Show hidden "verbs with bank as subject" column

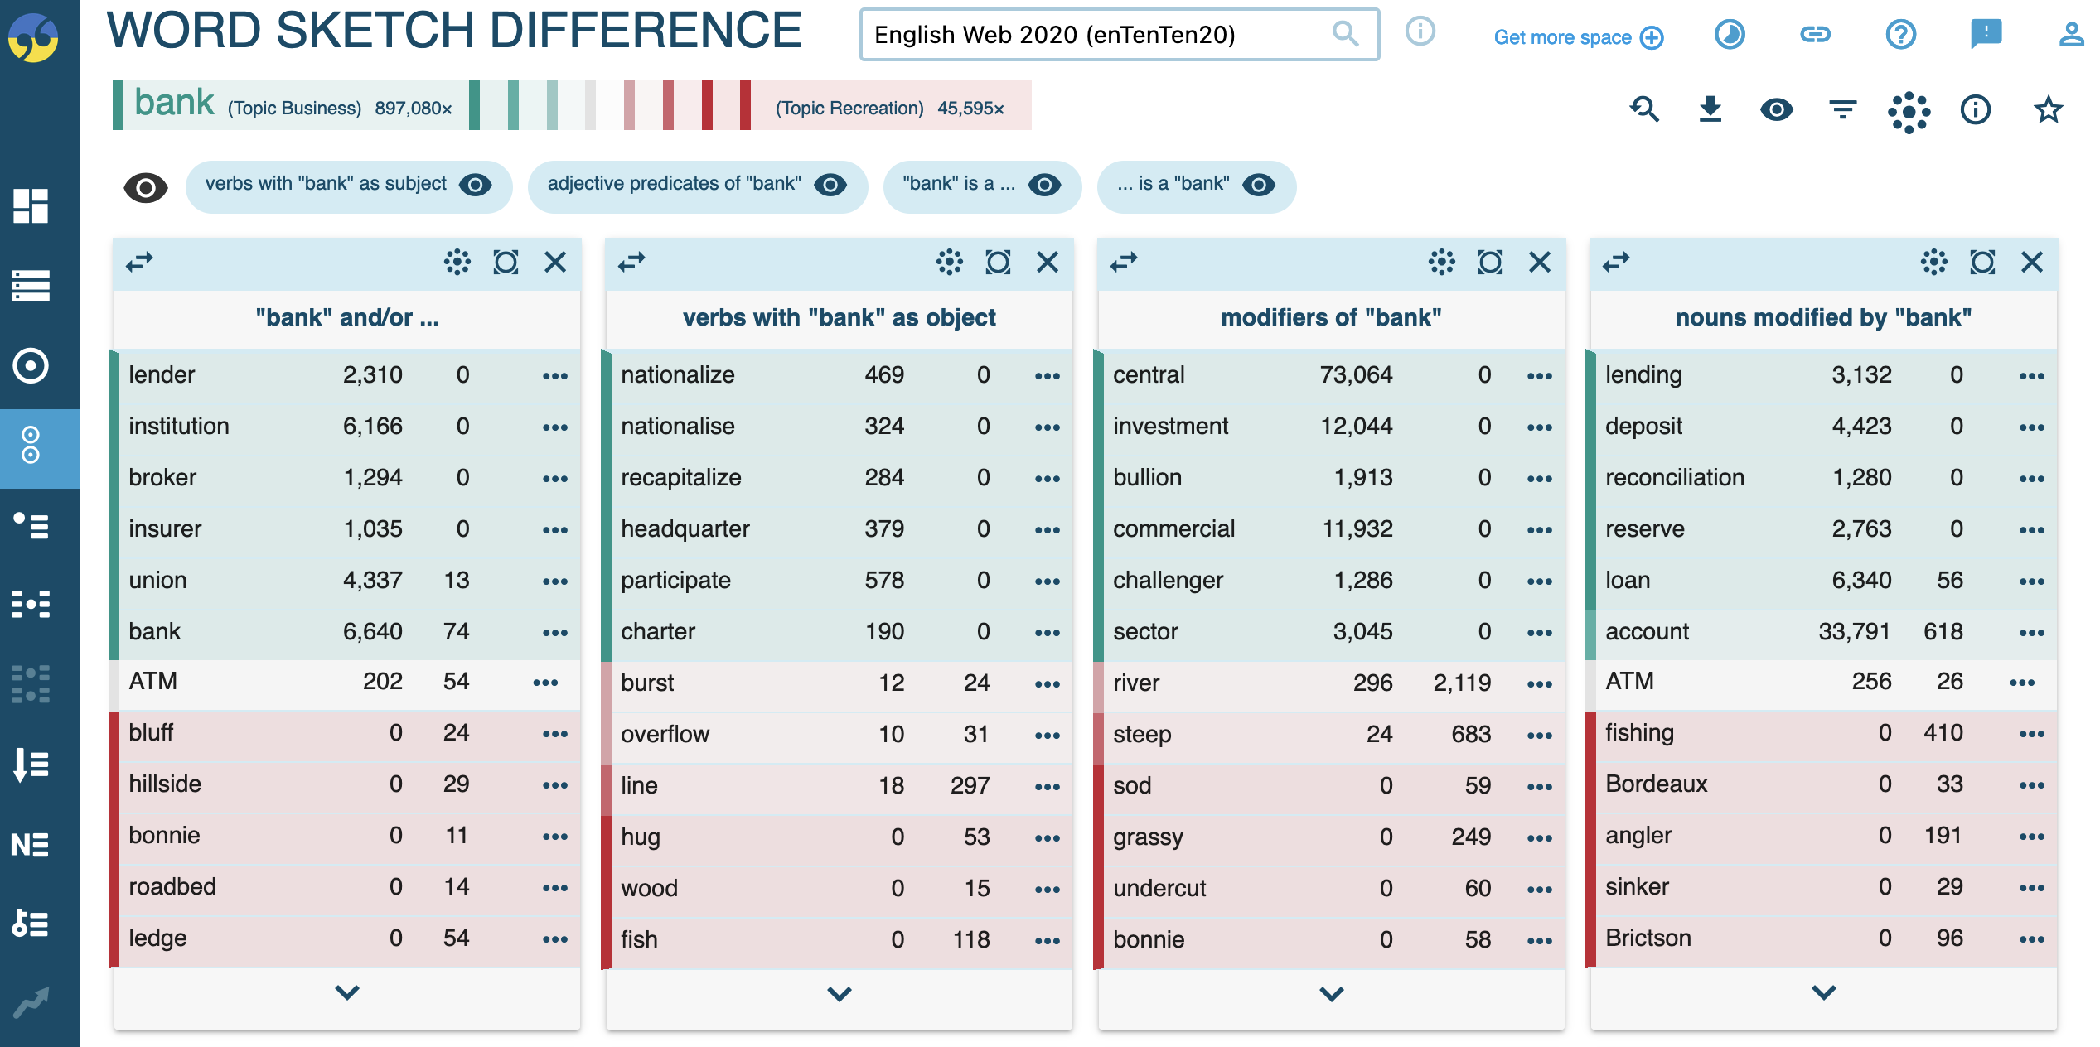point(348,184)
